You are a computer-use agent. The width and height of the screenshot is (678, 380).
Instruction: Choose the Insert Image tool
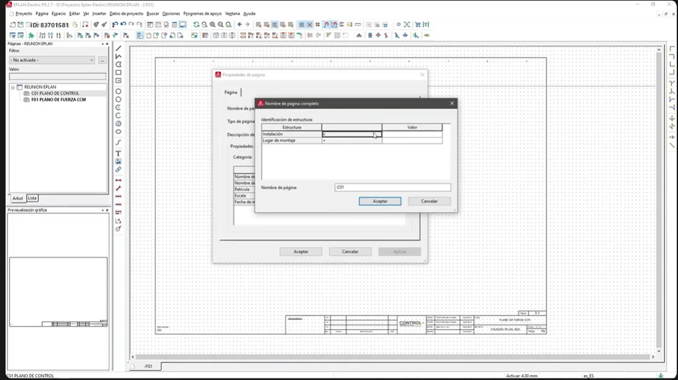118,161
